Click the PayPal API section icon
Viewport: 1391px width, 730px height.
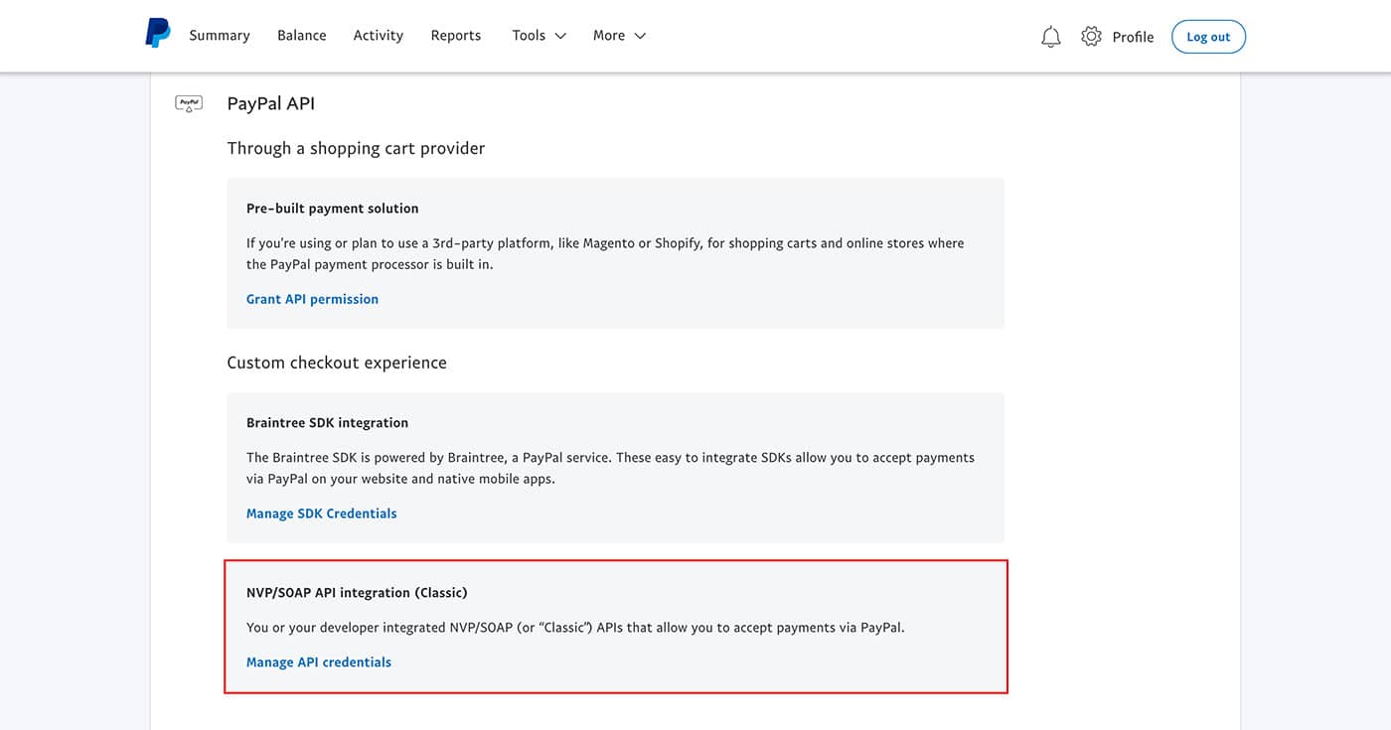(189, 103)
